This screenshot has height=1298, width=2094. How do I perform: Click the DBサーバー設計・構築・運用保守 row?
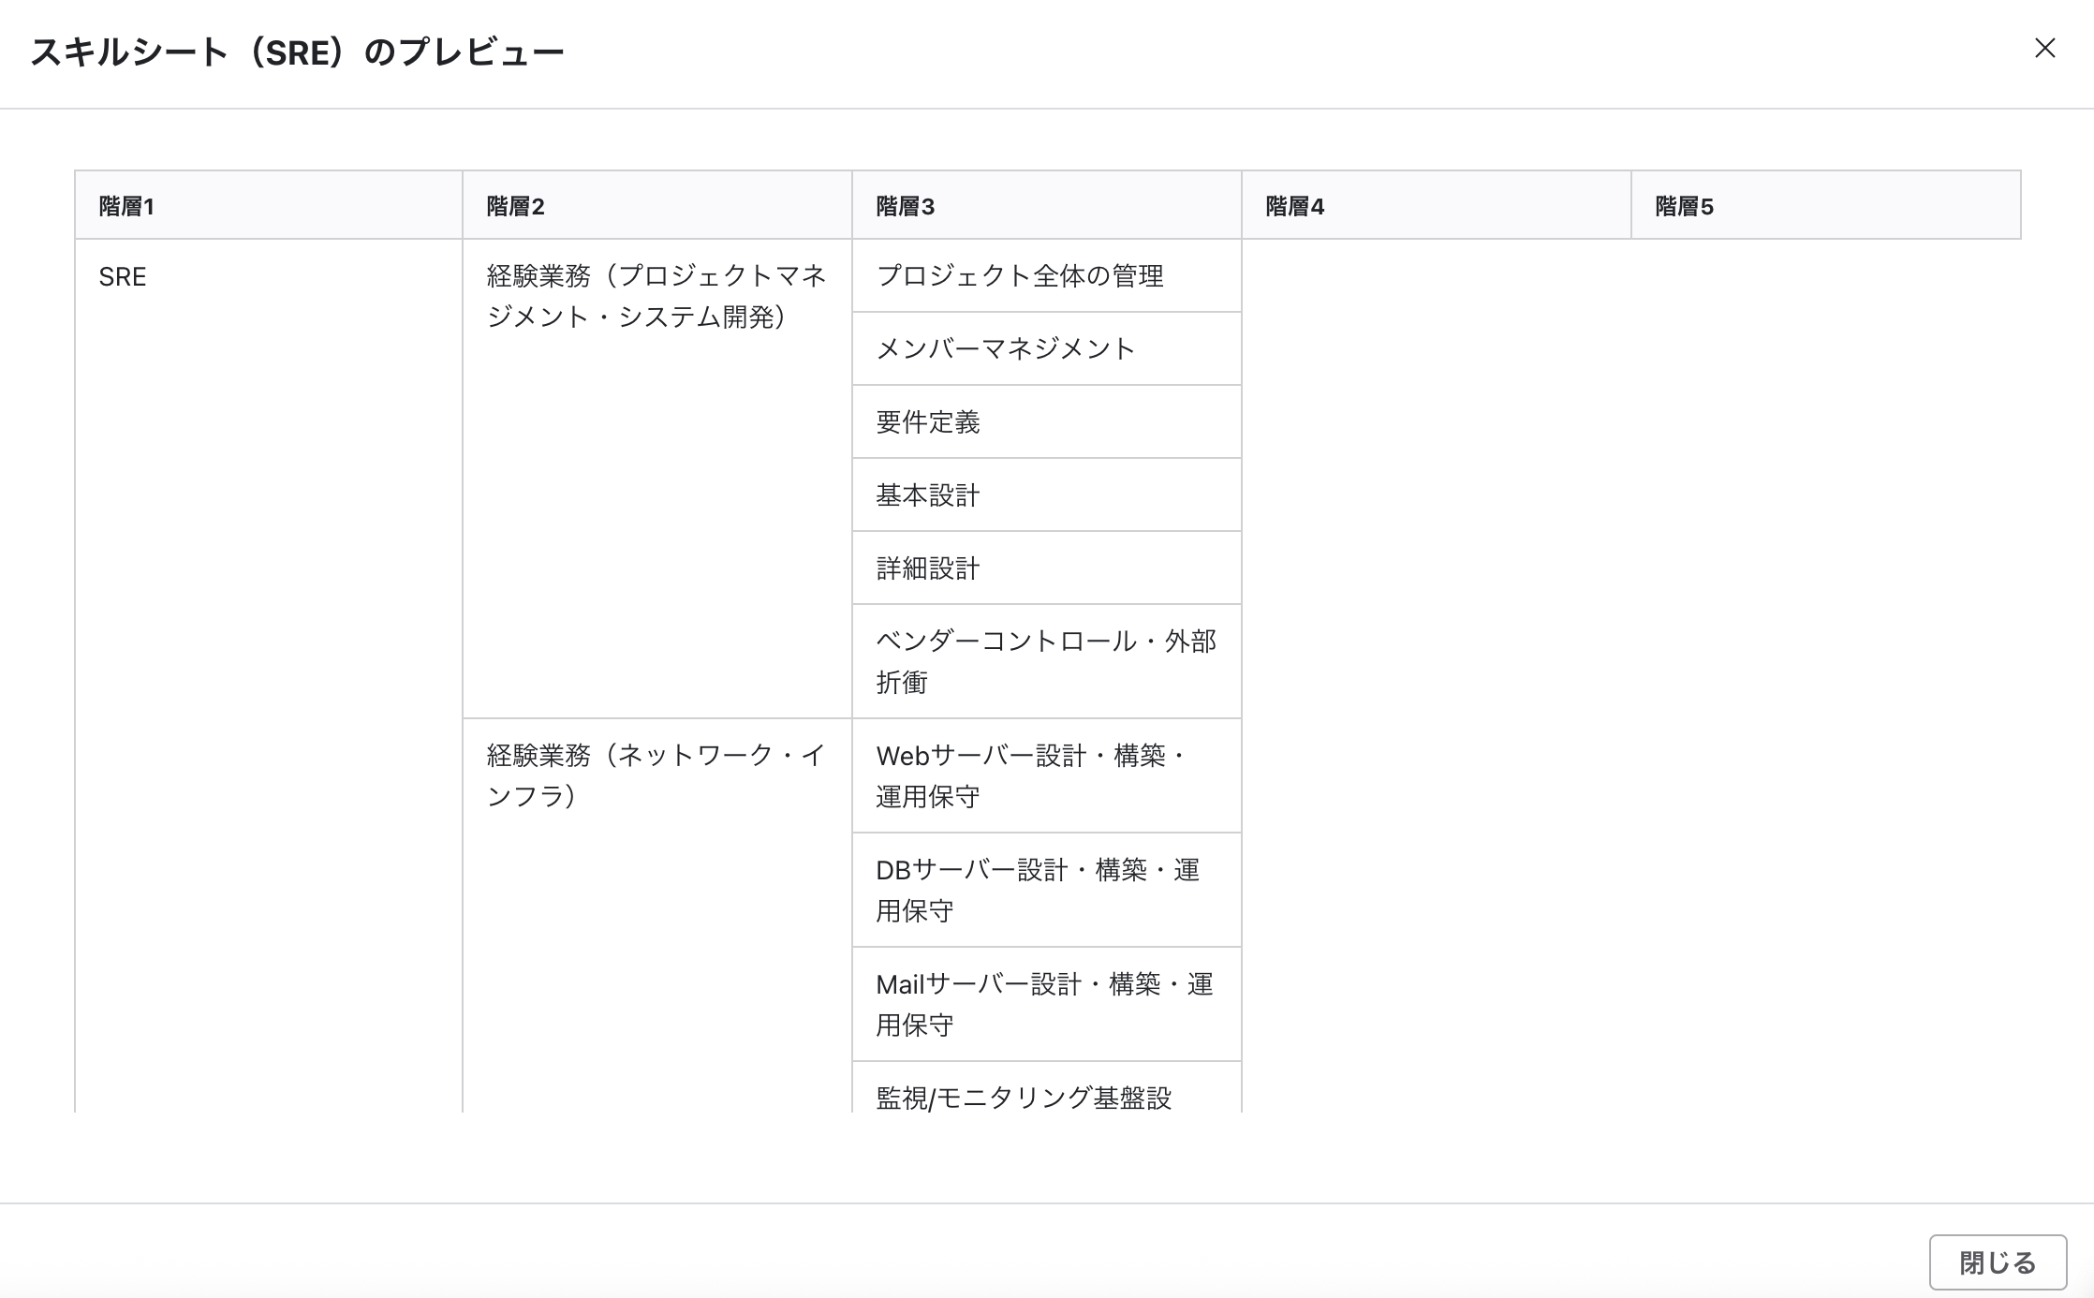pyautogui.click(x=1037, y=890)
